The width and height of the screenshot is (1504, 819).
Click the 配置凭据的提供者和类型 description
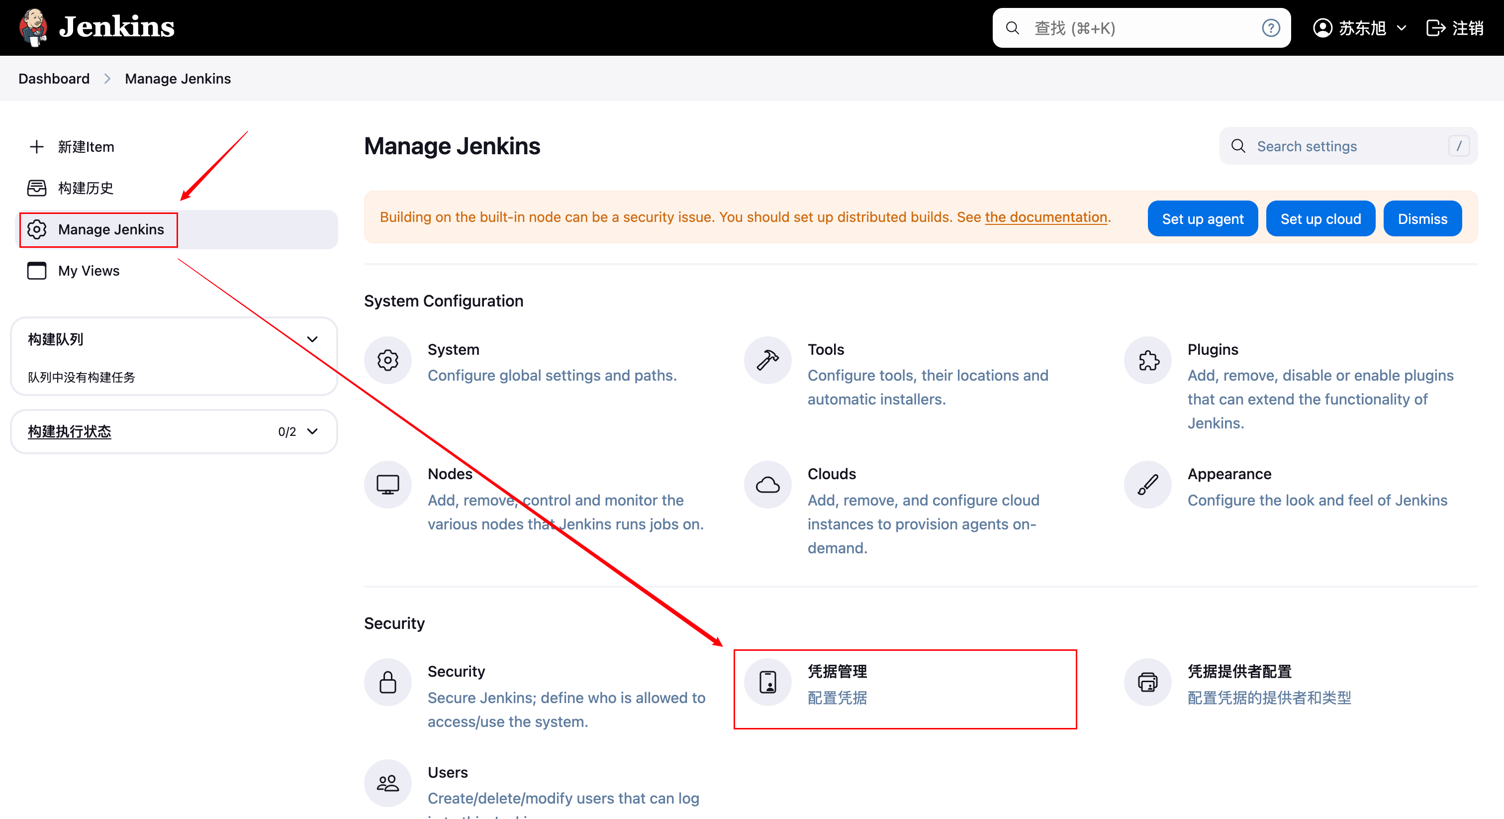[x=1269, y=698]
